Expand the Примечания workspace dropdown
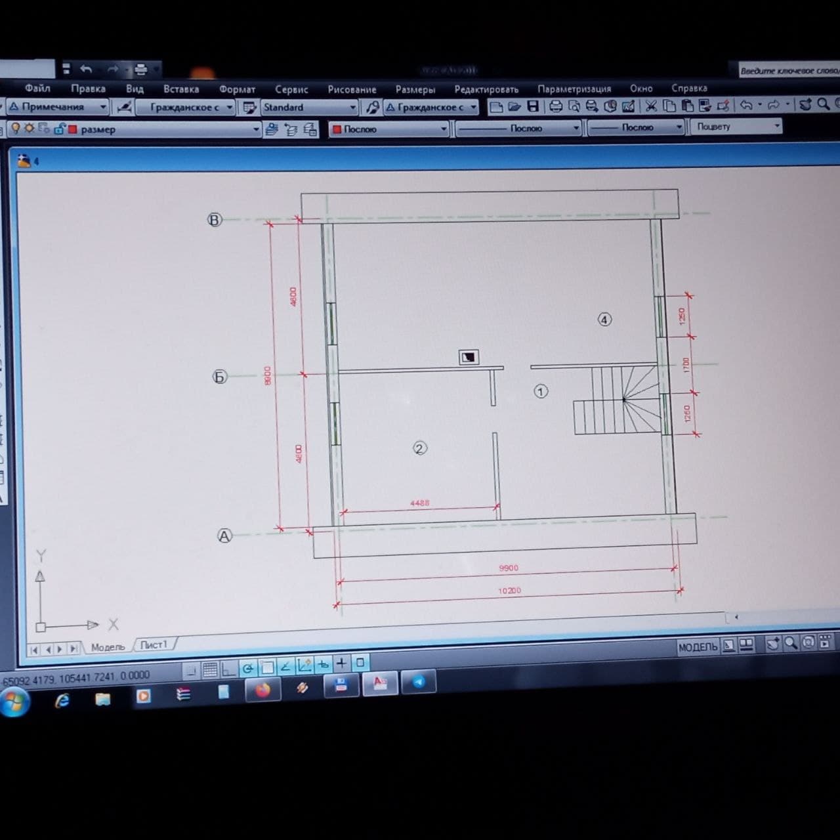 pos(103,106)
